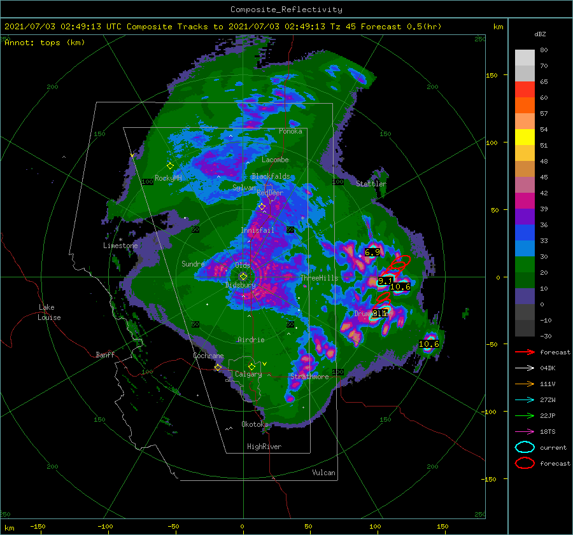
Task: Click the HighRiver city label
Action: (x=264, y=447)
